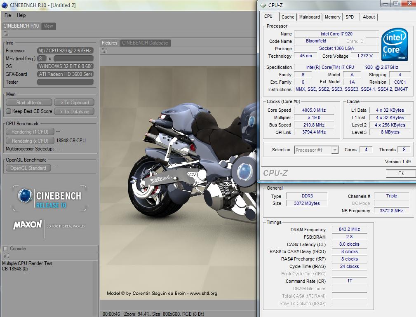Click memory Size value 3072 MBytes

307,203
